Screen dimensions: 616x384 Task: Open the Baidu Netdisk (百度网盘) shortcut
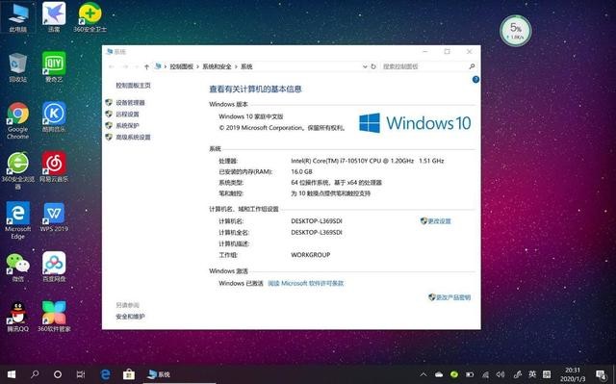pos(54,267)
